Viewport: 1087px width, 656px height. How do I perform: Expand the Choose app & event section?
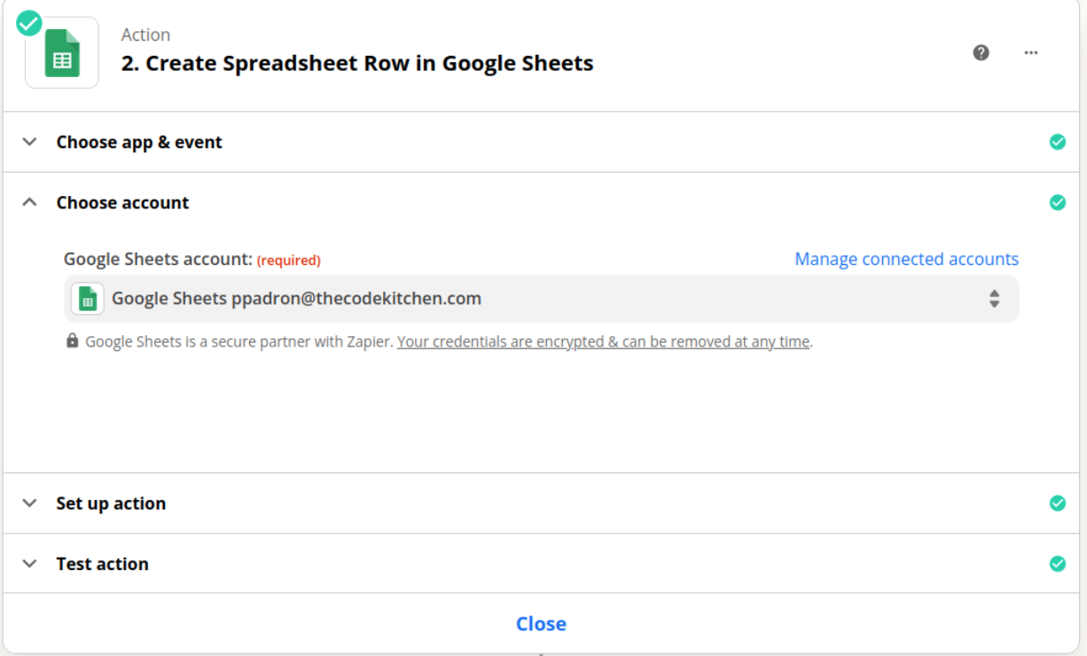30,142
